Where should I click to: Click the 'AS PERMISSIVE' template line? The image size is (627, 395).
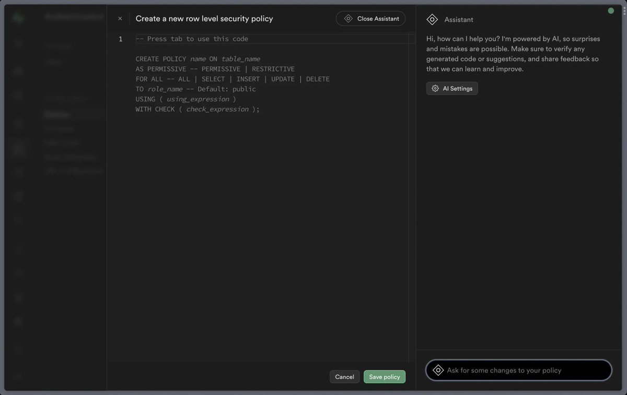pyautogui.click(x=215, y=69)
